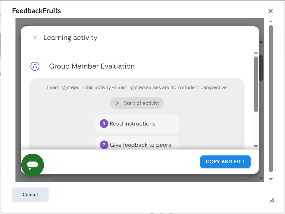Select the Give feedback to peers text
The width and height of the screenshot is (285, 214).
(140, 145)
